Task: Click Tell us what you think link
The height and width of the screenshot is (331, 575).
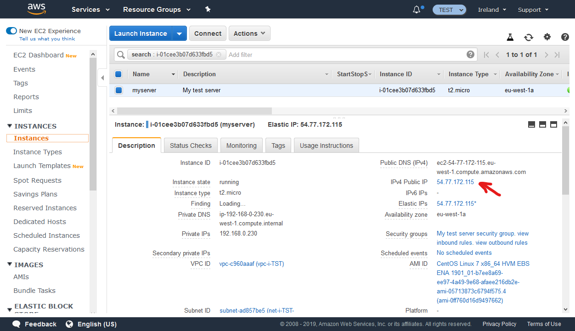Action: [47, 39]
